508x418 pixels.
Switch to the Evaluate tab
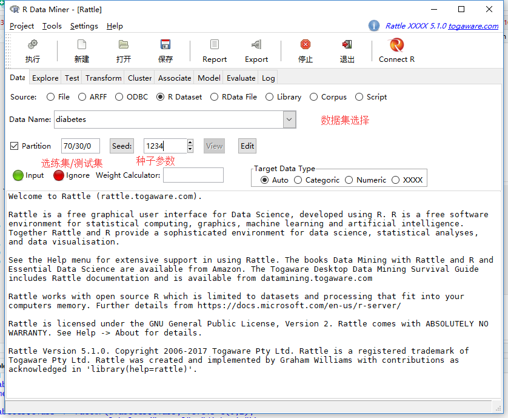click(x=241, y=78)
